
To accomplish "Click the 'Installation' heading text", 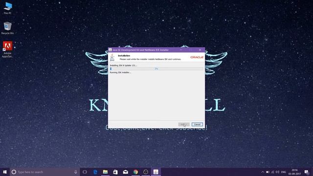I will click(x=124, y=56).
